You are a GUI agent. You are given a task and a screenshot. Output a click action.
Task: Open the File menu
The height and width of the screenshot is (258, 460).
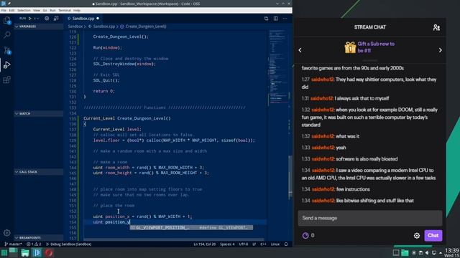(4, 10)
